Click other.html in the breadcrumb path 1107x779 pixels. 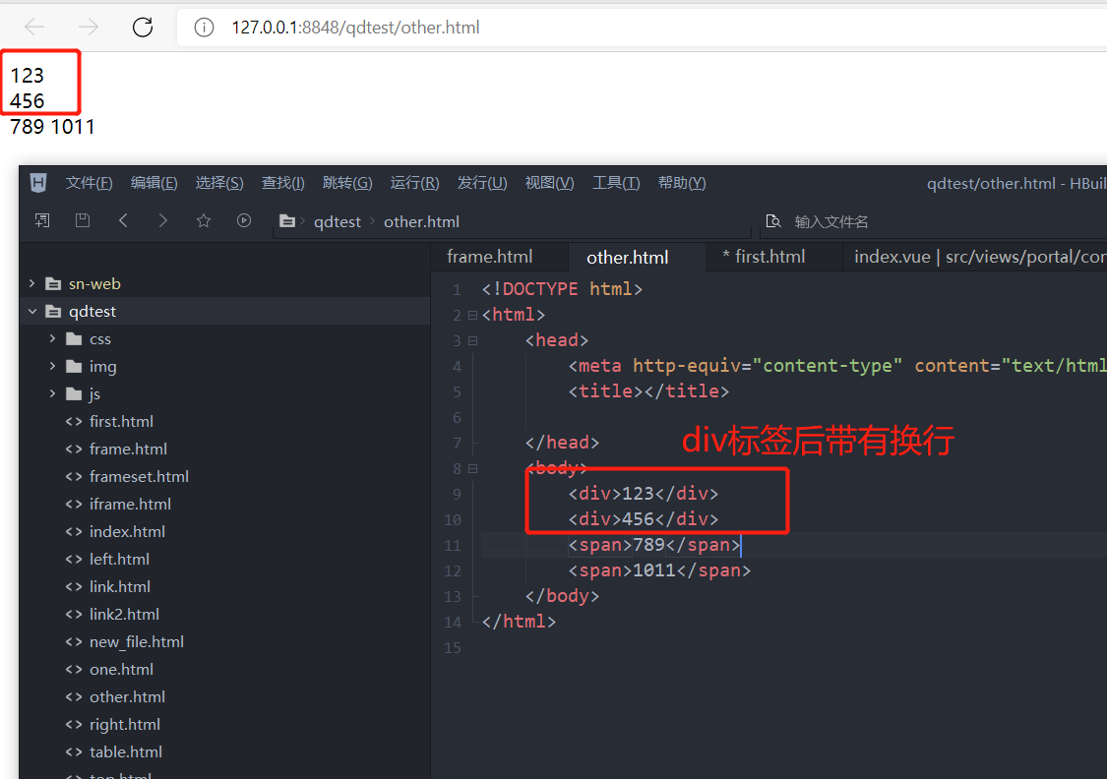pyautogui.click(x=421, y=221)
